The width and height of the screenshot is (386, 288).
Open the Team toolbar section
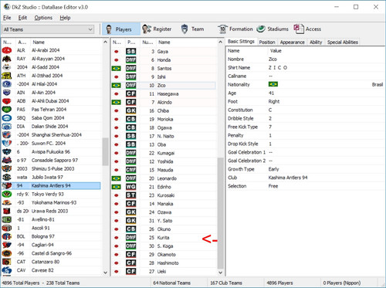coord(192,29)
